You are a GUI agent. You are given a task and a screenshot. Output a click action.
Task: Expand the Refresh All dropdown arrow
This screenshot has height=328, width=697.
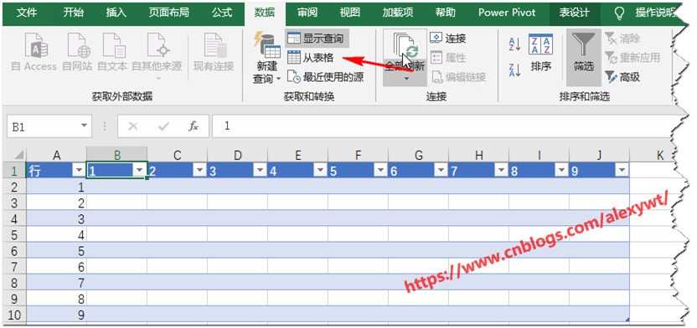[405, 79]
